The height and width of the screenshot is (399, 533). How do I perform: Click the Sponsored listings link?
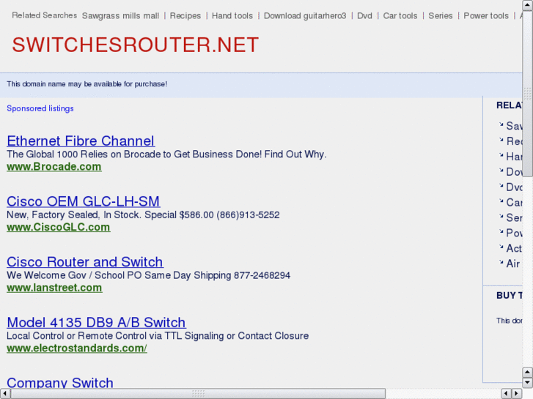pyautogui.click(x=40, y=108)
